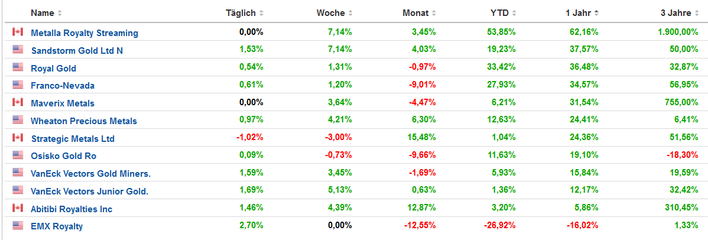
Task: Click the US flag next to Osisko Gold Ro
Action: point(17,155)
